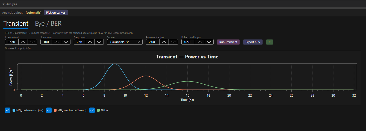This screenshot has width=366, height=131.
Task: Decrease Freq. points with down arrow
Action: pyautogui.click(x=99, y=42)
